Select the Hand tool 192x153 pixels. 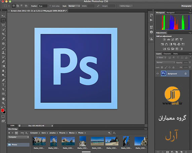(3, 99)
